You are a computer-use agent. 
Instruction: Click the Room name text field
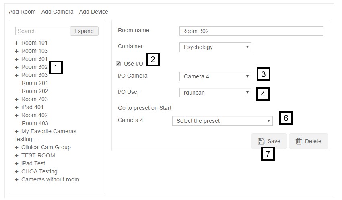tap(251, 31)
